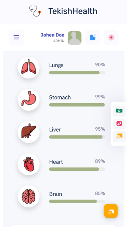Click the green money icon in side panel
Image resolution: width=127 pixels, height=227 pixels.
point(119,111)
